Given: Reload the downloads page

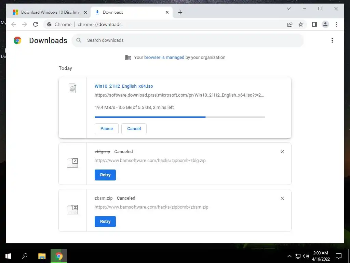Looking at the screenshot, I should point(36,24).
